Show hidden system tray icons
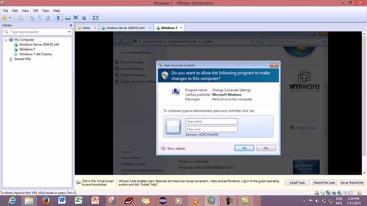The height and width of the screenshot is (206, 367). [304, 201]
